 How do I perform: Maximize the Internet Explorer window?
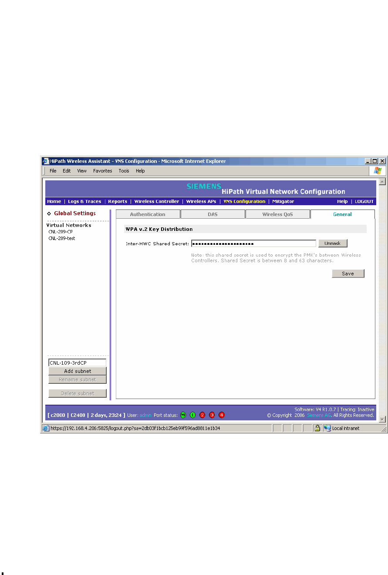click(375, 161)
